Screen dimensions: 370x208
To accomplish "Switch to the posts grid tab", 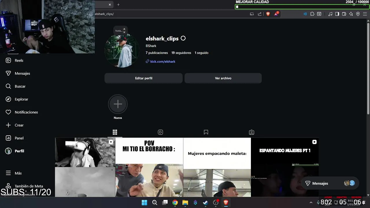I will [115, 132].
